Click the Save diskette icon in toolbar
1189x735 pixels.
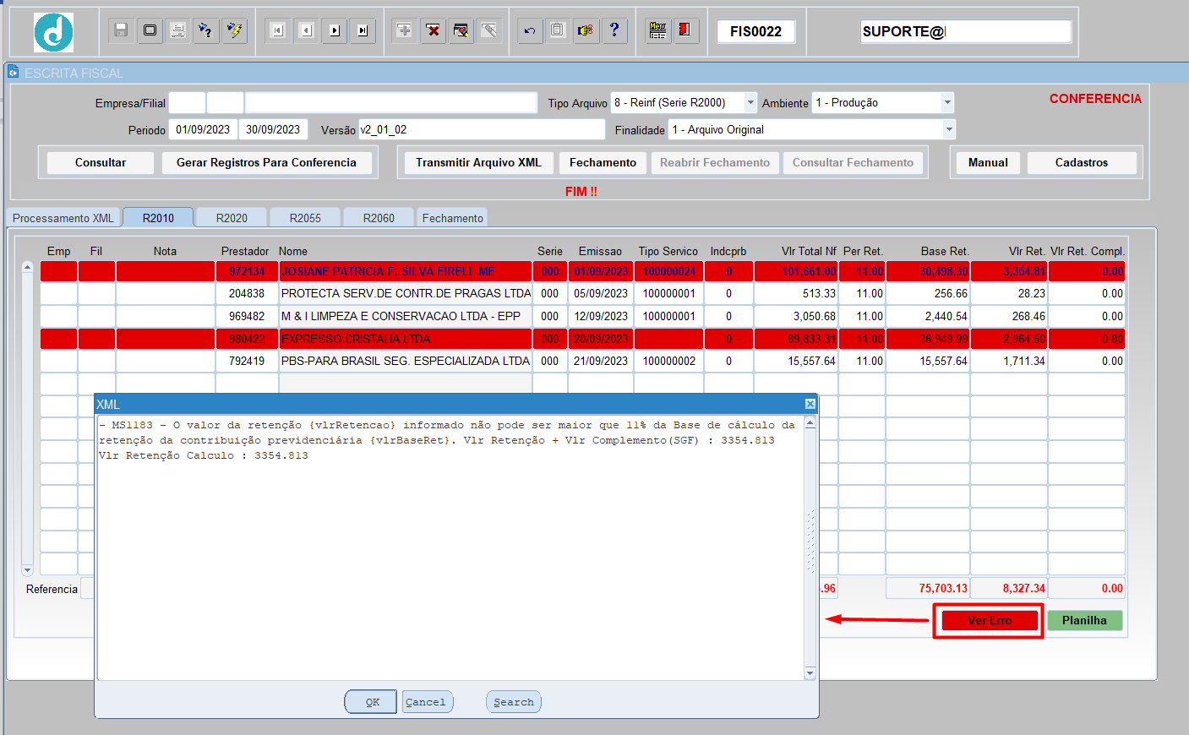[x=121, y=30]
